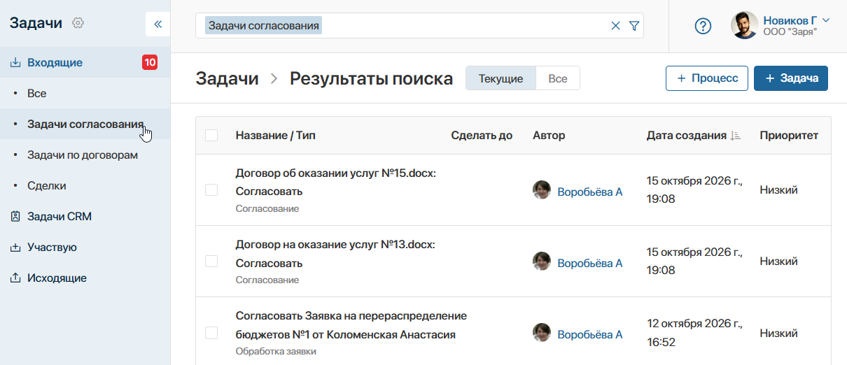The image size is (847, 365).
Task: Expand the Новиков Г user dropdown
Action: (x=826, y=20)
